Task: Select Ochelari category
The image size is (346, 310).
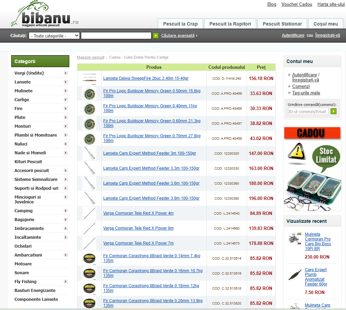Action: click(23, 246)
